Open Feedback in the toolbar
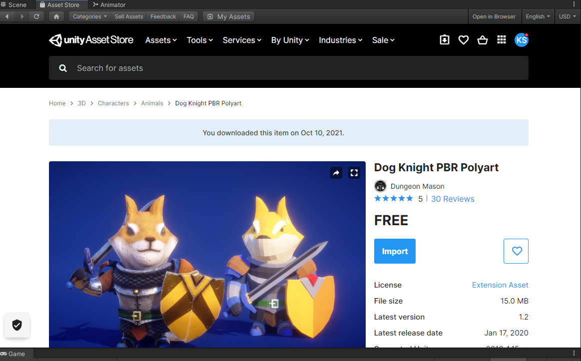581x361 pixels. (x=163, y=16)
